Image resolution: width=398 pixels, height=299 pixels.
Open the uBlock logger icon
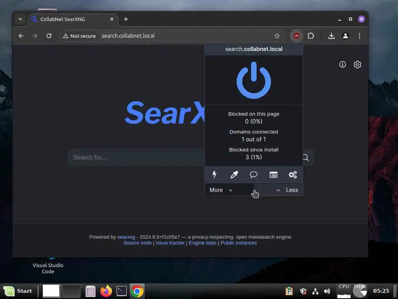click(273, 175)
